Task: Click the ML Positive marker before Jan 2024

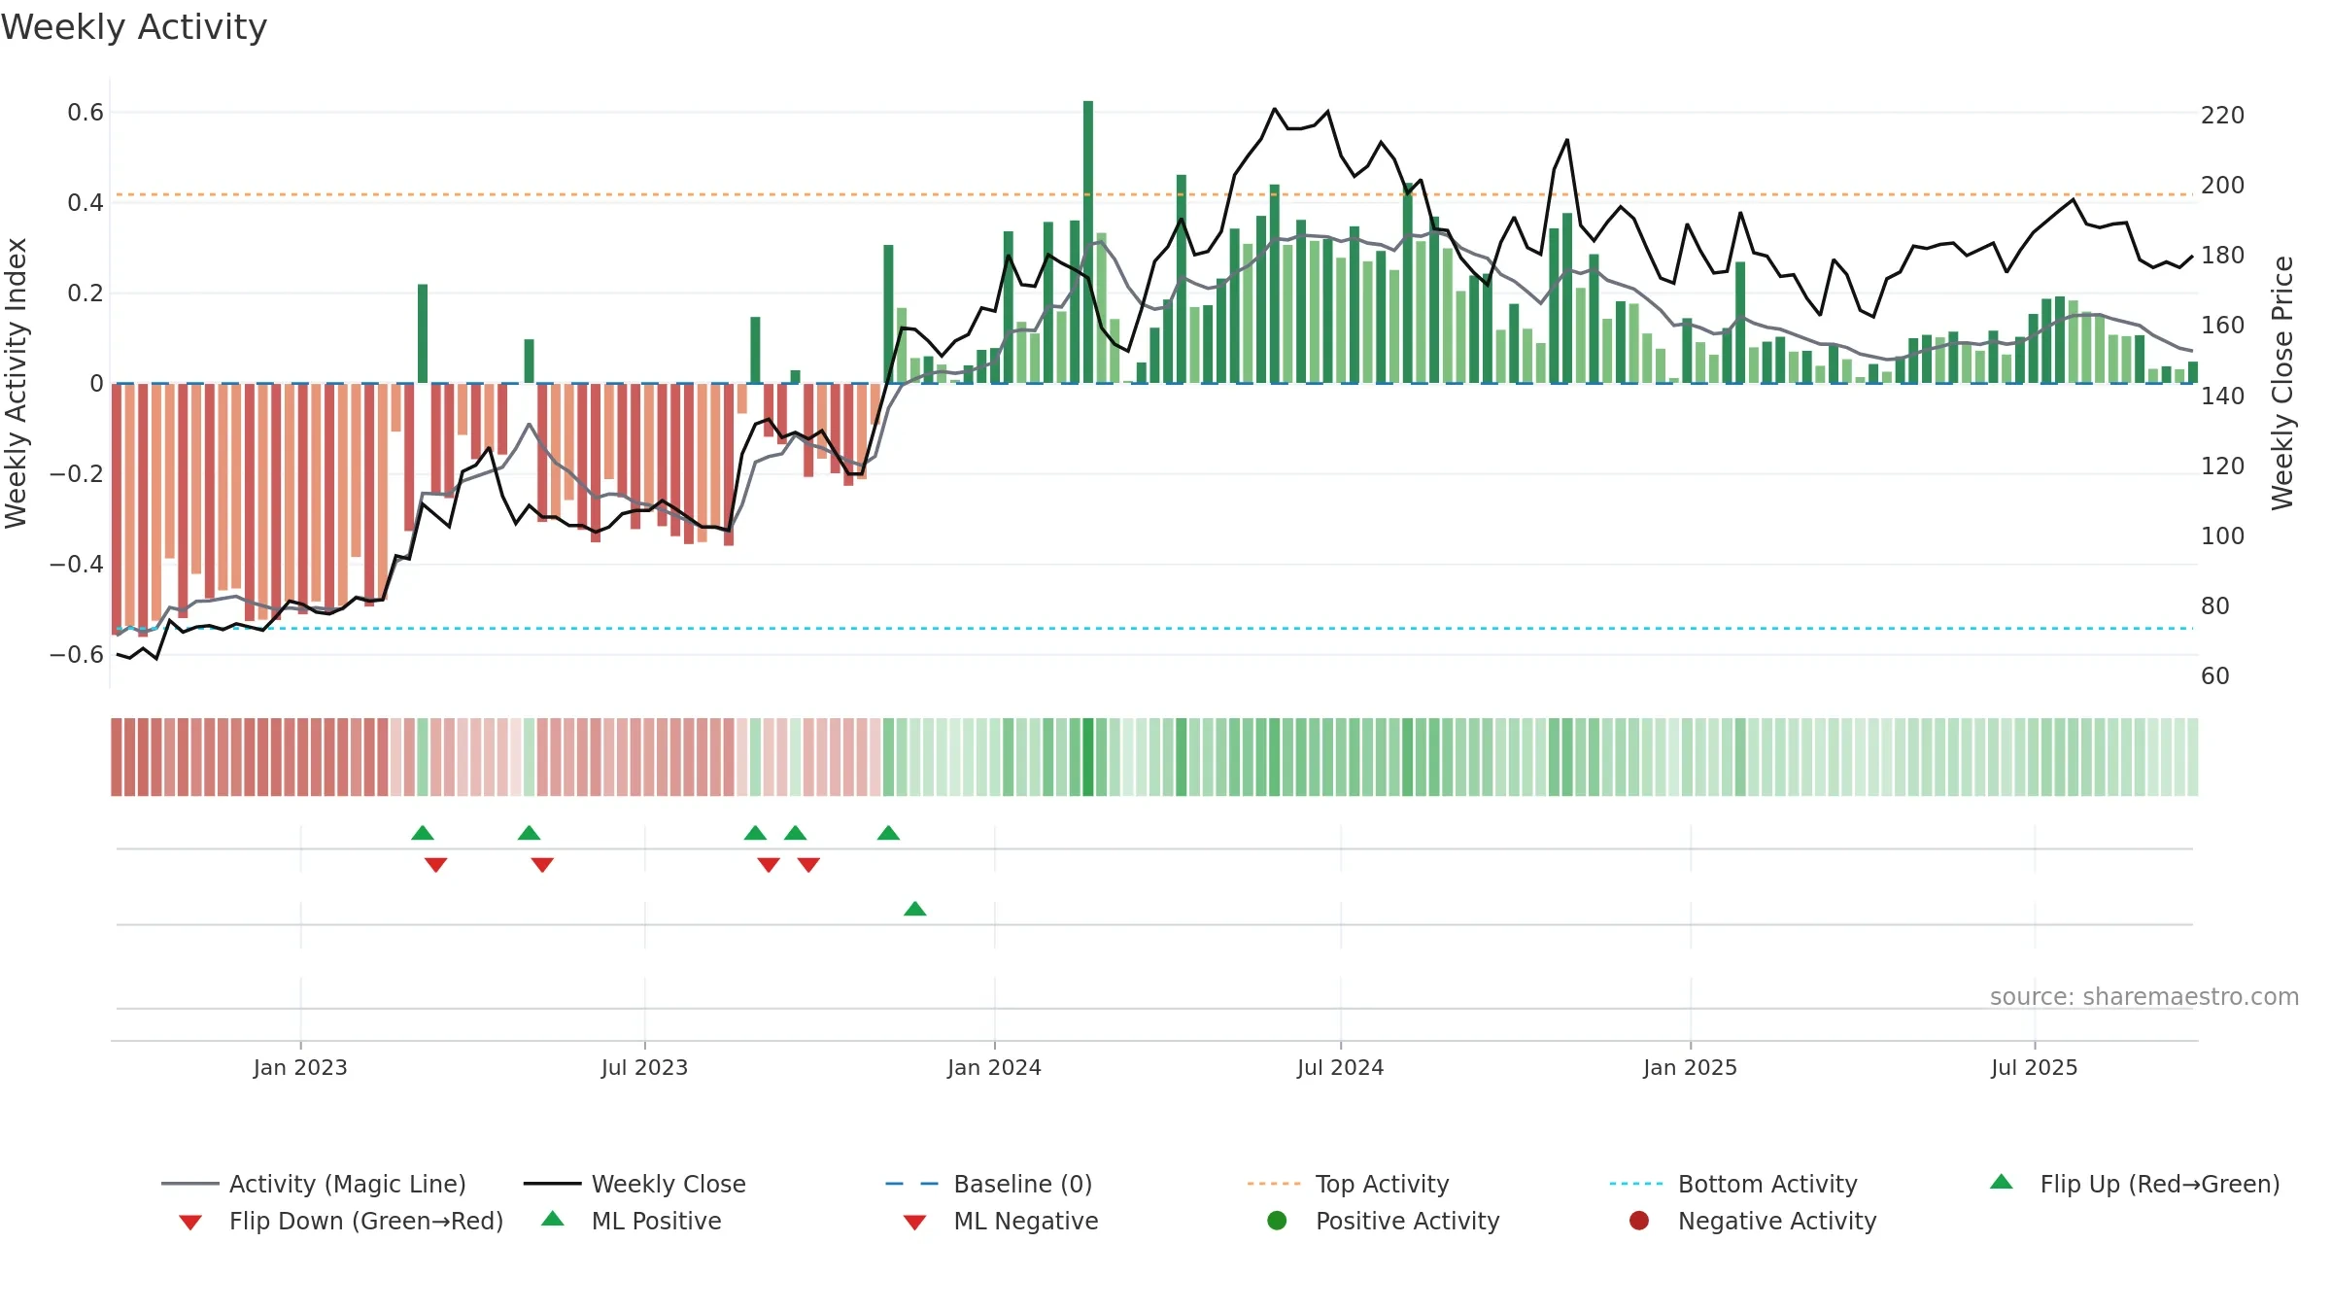Action: [915, 909]
